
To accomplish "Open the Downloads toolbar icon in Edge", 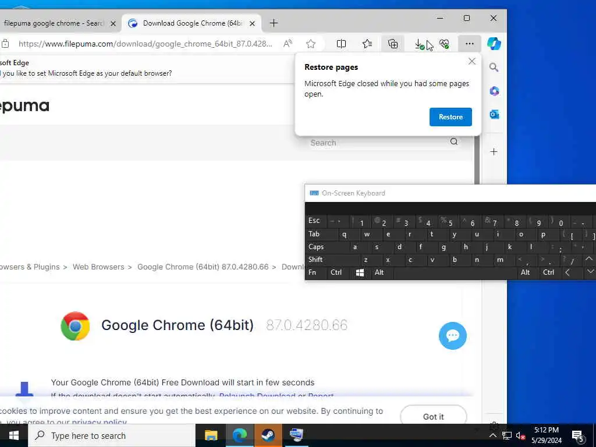I will 419,44.
